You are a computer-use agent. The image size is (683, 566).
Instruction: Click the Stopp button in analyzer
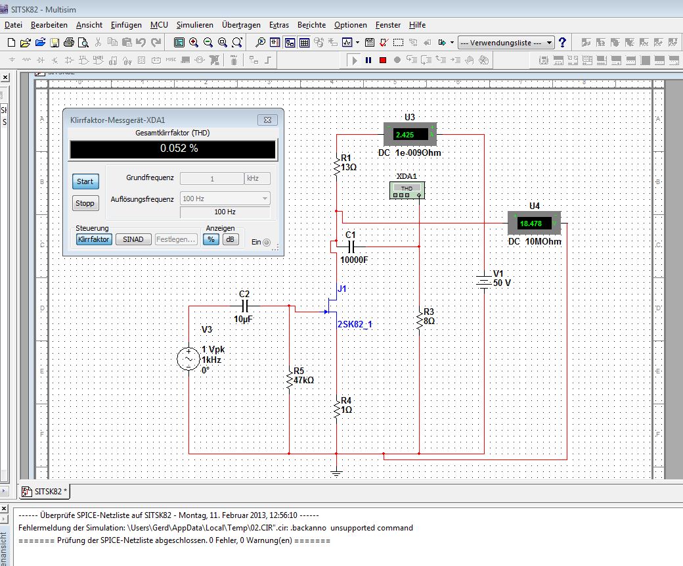(x=85, y=203)
